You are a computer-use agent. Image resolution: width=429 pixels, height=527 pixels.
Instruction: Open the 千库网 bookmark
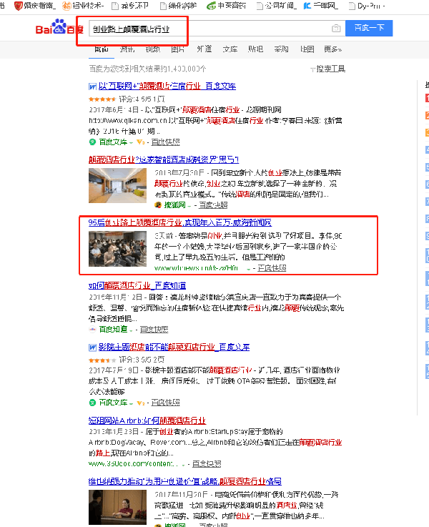[x=320, y=6]
